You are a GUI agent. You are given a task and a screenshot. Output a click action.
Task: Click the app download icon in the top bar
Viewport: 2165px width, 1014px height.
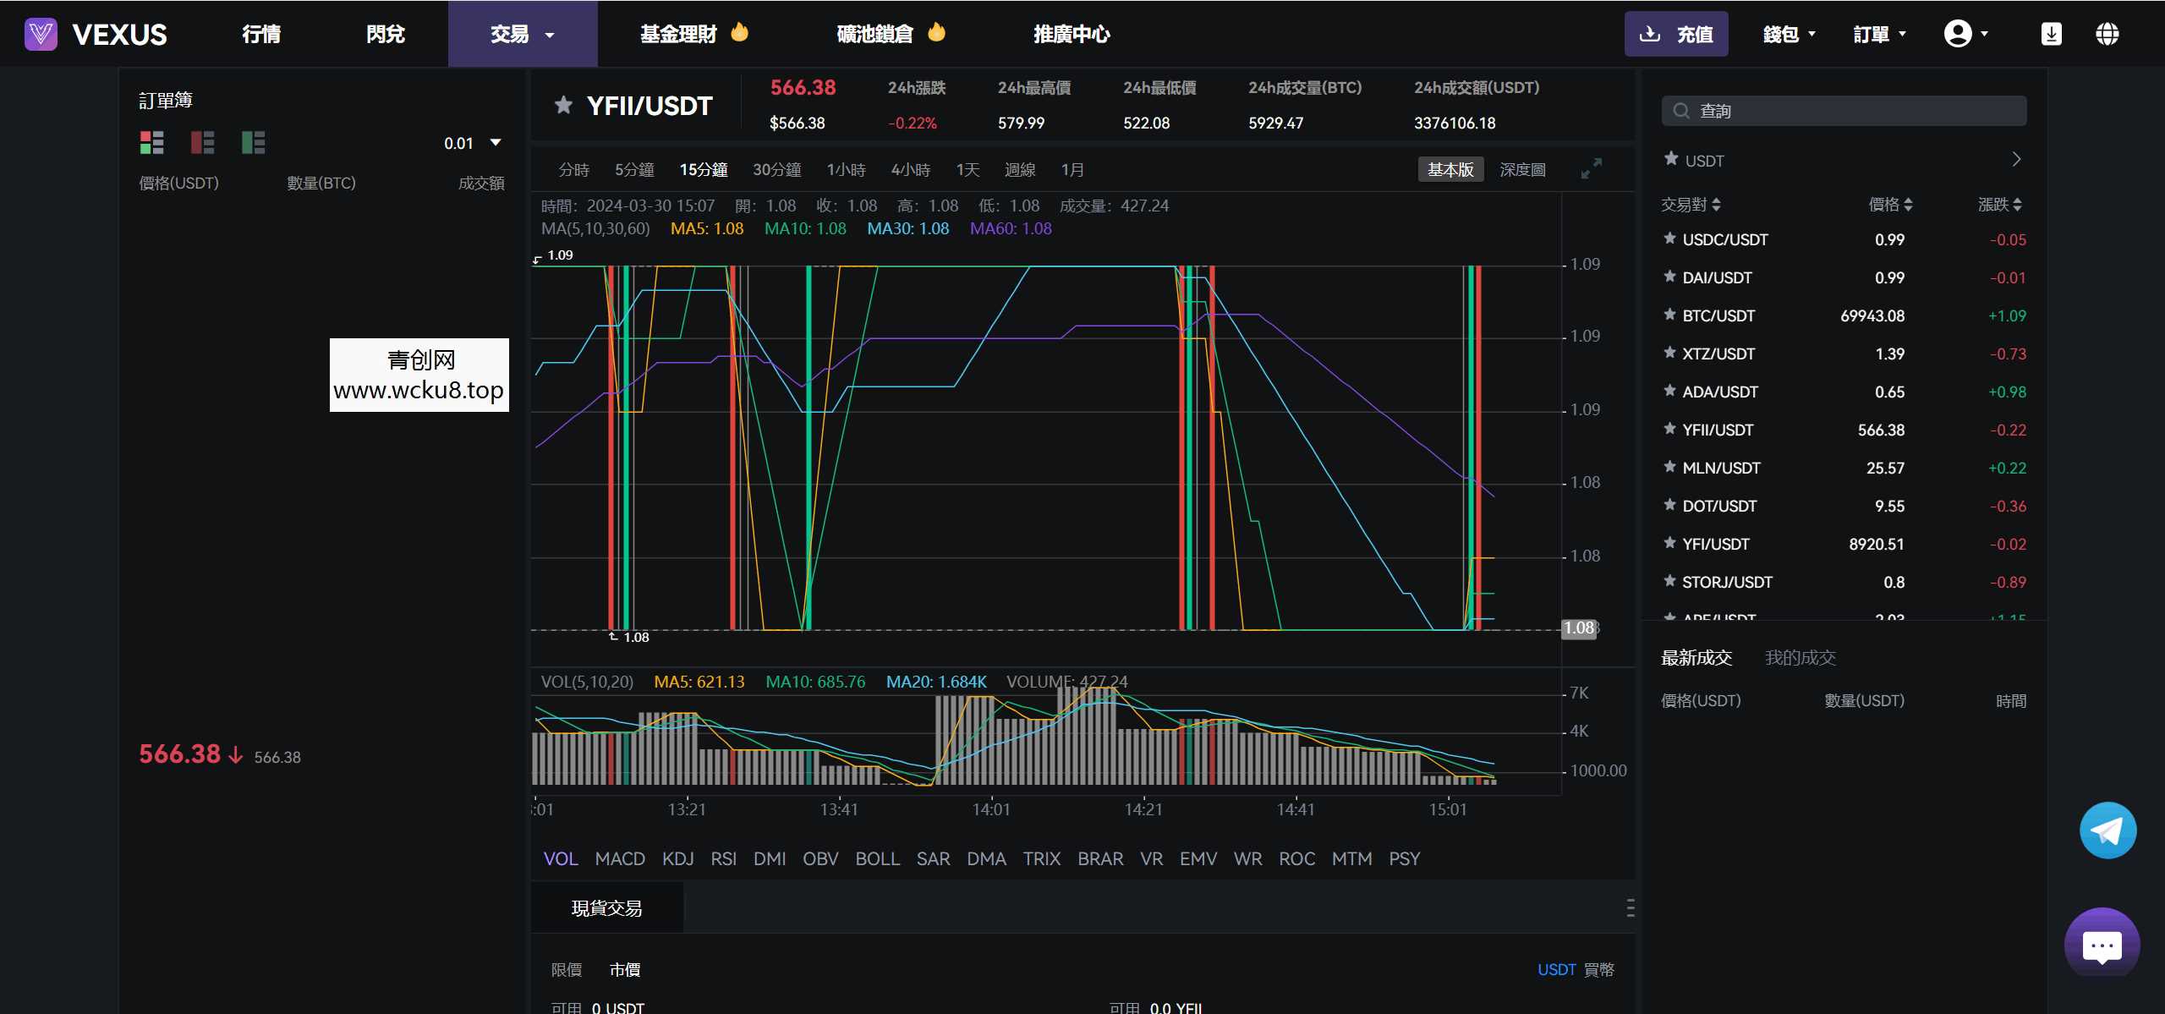point(2051,33)
